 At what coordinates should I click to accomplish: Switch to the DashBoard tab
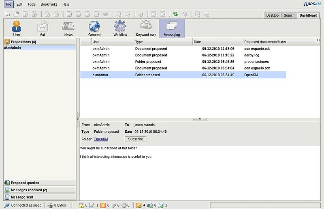pos(308,15)
